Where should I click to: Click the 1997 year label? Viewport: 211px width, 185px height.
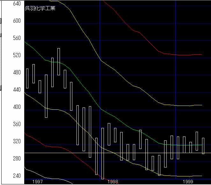pos(38,181)
